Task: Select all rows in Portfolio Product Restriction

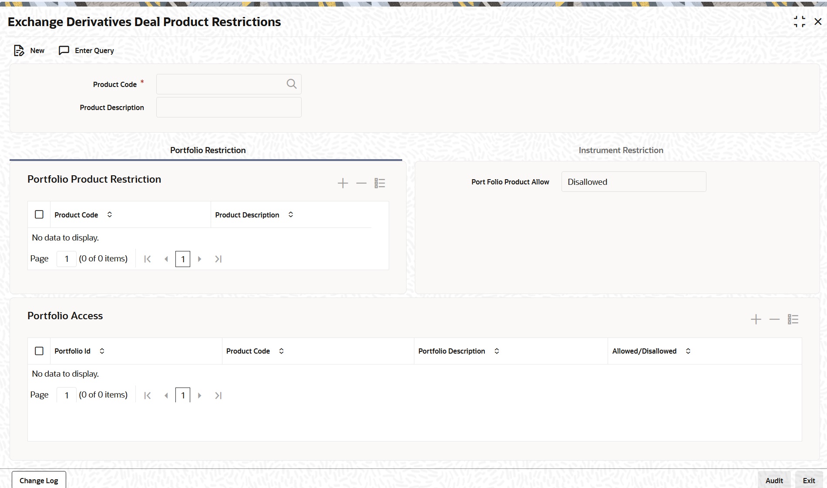Action: [x=39, y=214]
